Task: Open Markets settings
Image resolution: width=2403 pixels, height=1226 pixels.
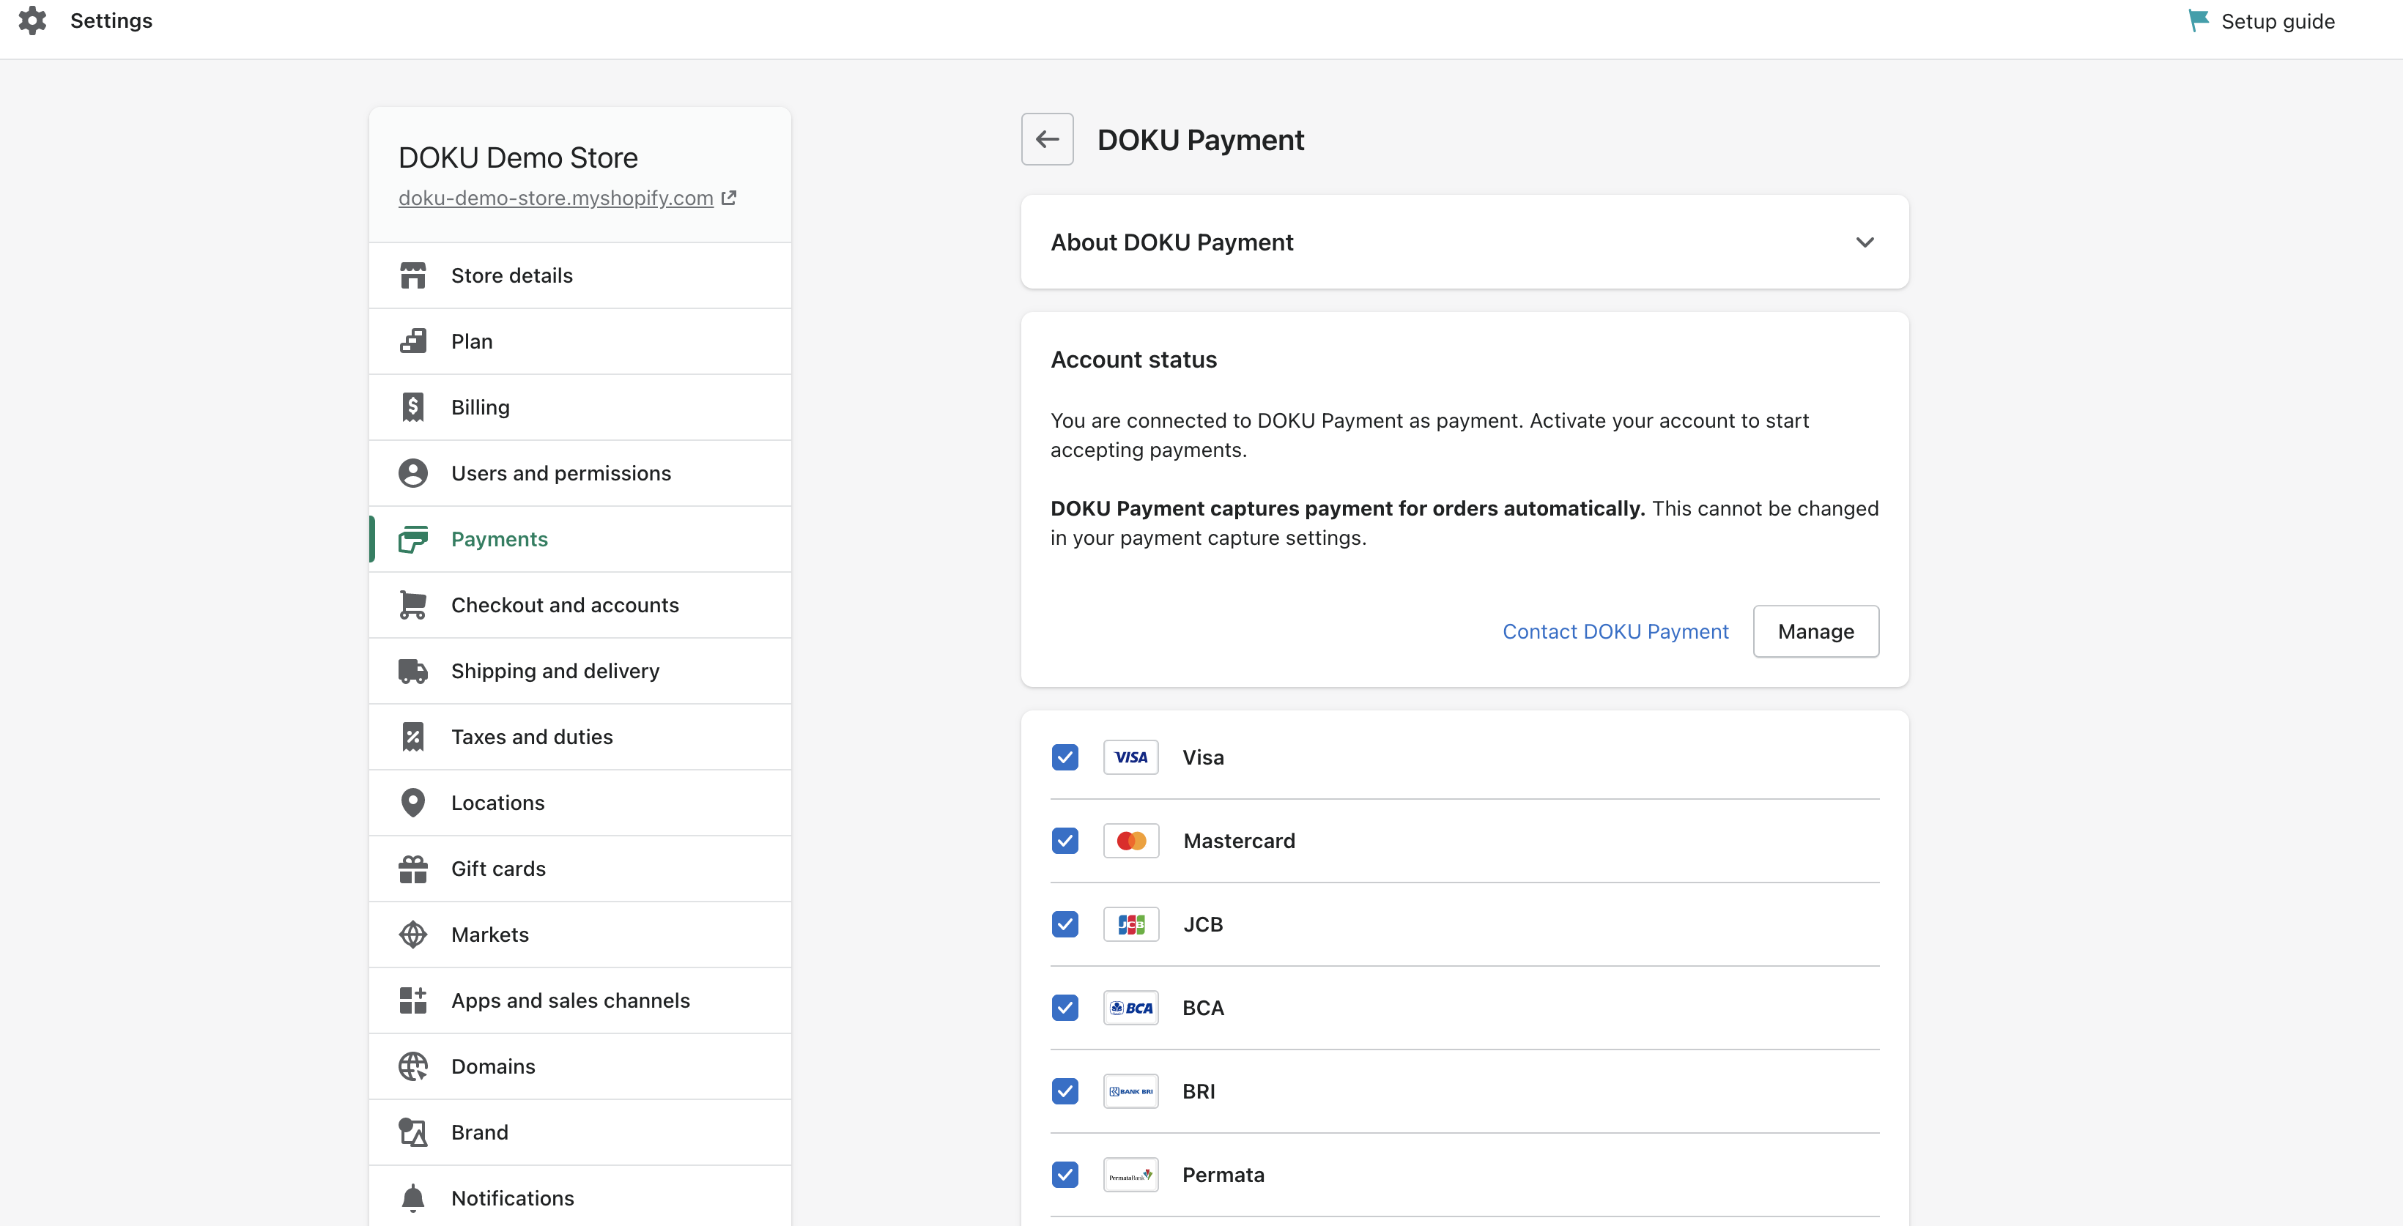Action: click(580, 935)
